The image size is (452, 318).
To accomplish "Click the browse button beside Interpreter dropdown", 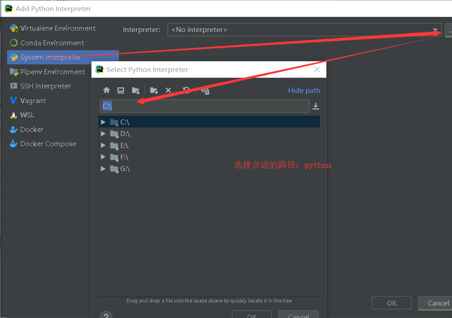I will click(x=448, y=30).
